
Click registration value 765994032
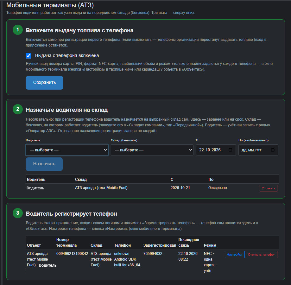coord(153,253)
